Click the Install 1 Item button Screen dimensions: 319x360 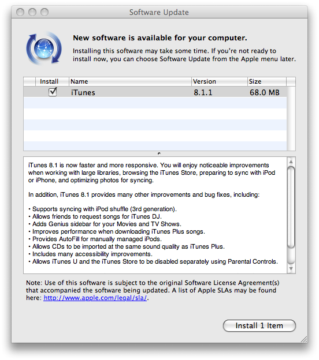point(259,325)
